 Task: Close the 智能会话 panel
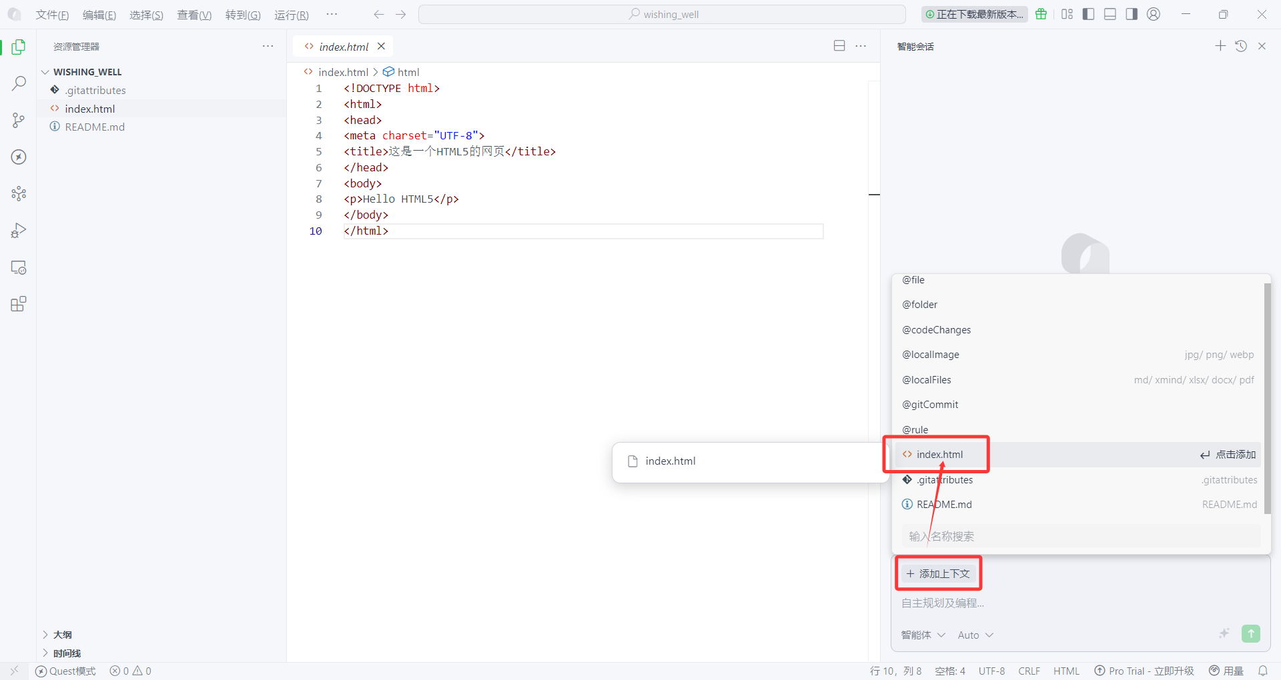tap(1262, 46)
